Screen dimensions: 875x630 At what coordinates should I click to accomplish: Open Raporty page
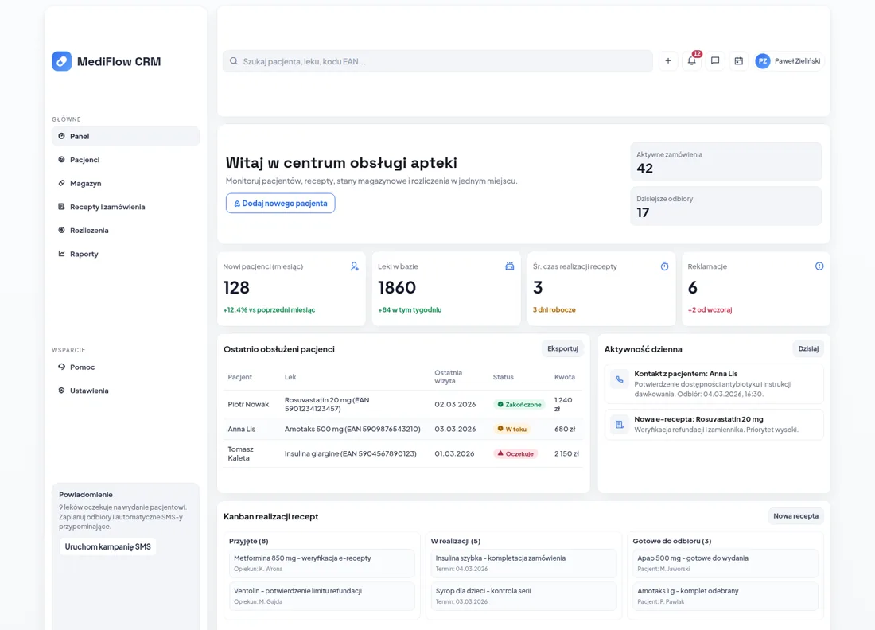pyautogui.click(x=126, y=253)
